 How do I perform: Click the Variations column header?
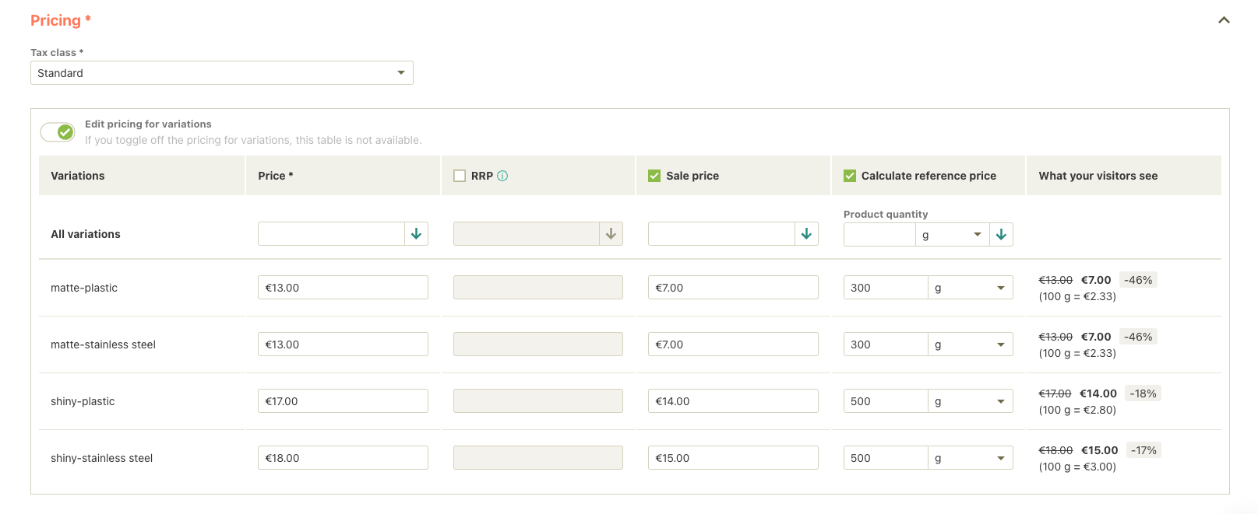(x=78, y=176)
